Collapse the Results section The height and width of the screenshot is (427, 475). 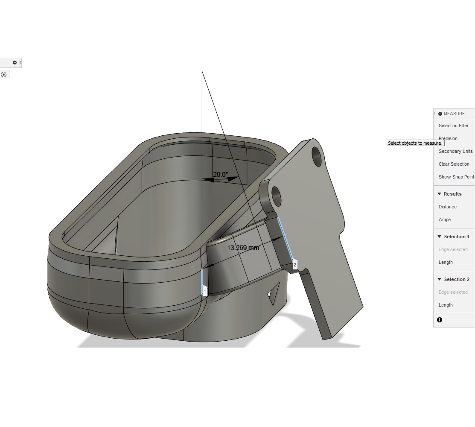439,194
